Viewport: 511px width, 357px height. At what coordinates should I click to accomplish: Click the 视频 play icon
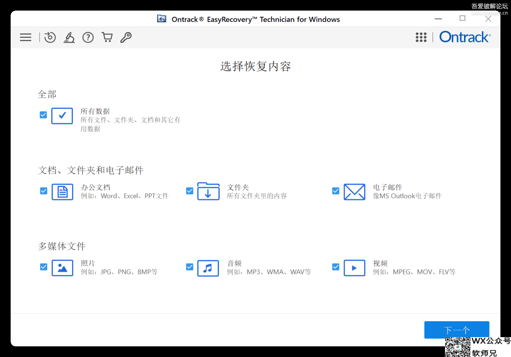(x=355, y=268)
